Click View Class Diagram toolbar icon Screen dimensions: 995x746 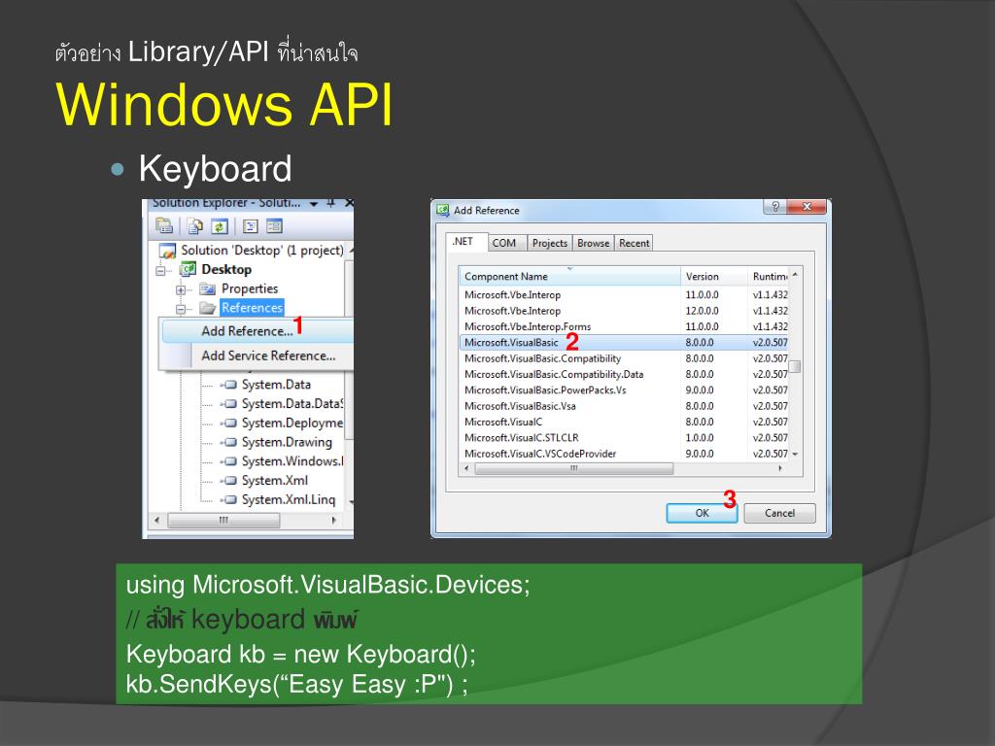(274, 225)
